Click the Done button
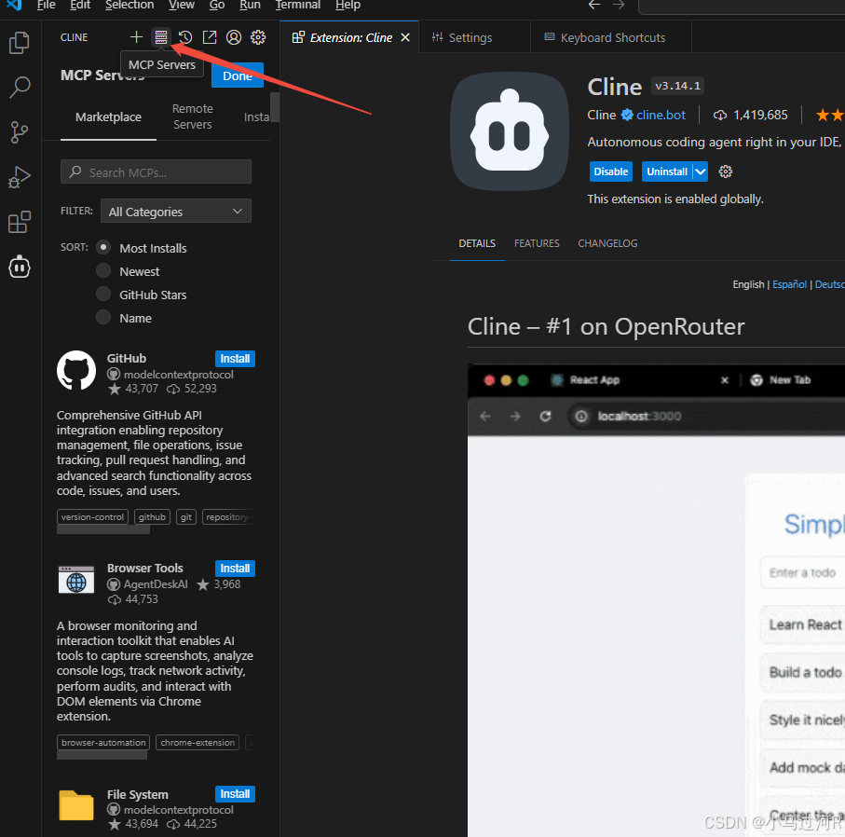Viewport: 845px width, 837px height. pos(238,75)
